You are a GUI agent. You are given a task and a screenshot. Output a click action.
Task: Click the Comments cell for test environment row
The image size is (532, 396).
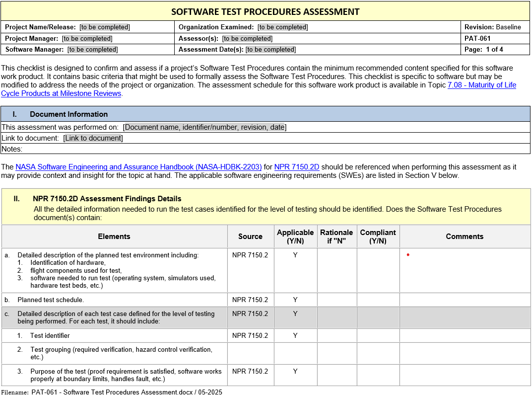click(x=465, y=270)
